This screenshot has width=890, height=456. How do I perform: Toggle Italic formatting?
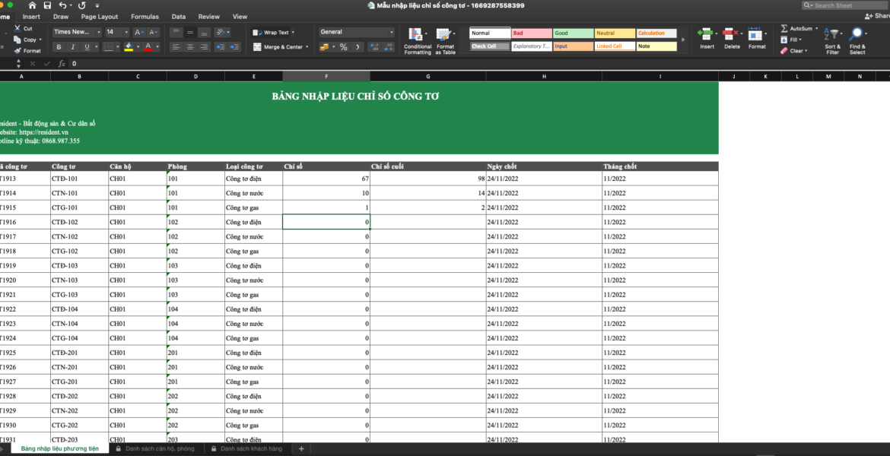tap(74, 47)
